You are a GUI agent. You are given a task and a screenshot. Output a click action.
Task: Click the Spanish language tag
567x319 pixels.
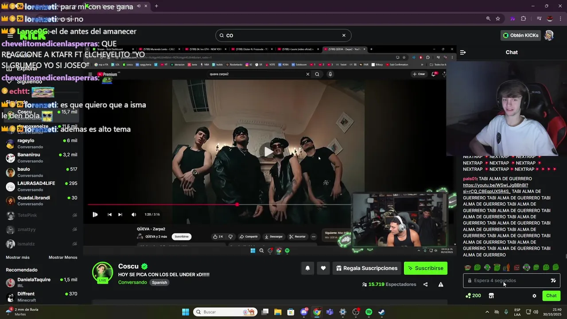tap(159, 282)
